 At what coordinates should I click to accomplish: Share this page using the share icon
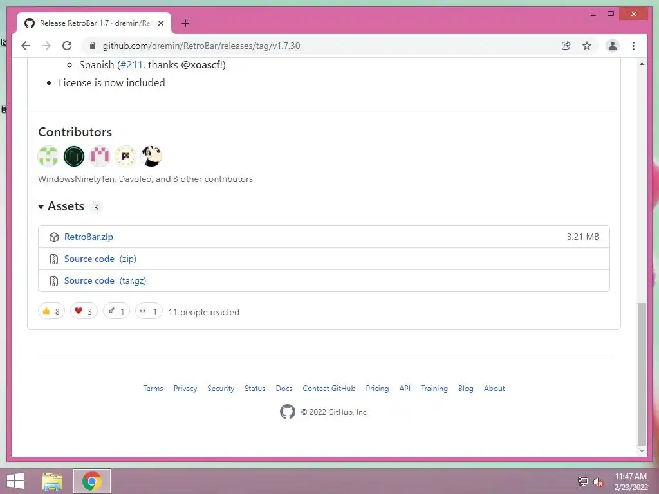click(566, 46)
